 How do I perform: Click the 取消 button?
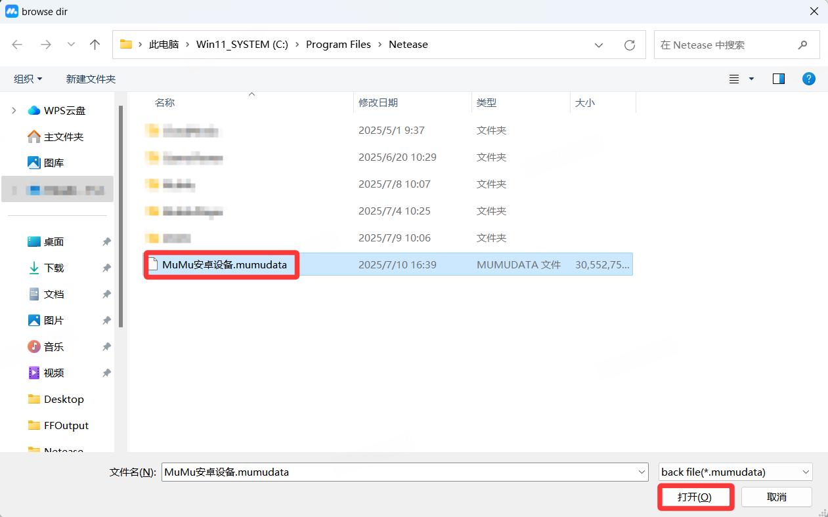click(x=776, y=497)
